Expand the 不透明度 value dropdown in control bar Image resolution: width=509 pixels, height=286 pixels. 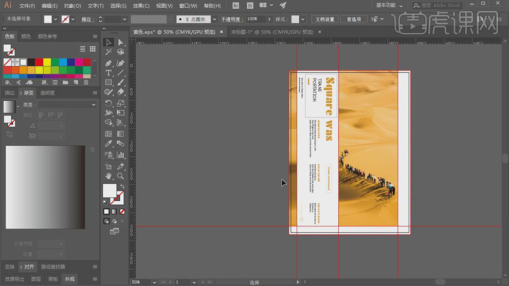pos(270,19)
